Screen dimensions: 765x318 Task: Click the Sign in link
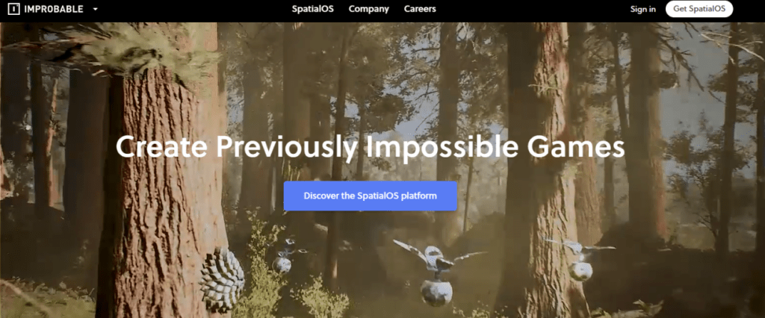point(643,9)
